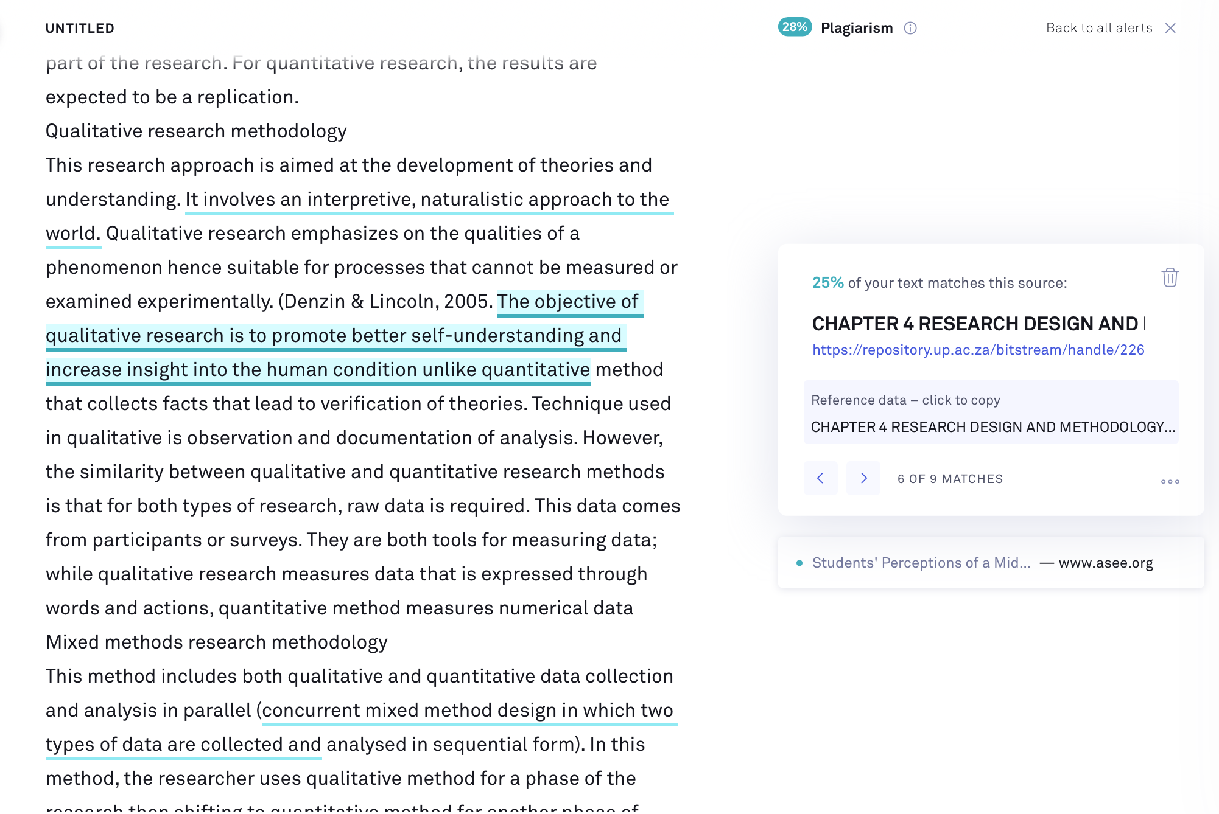Close the plagiarism alerts panel
The width and height of the screenshot is (1219, 814).
pos(1170,28)
